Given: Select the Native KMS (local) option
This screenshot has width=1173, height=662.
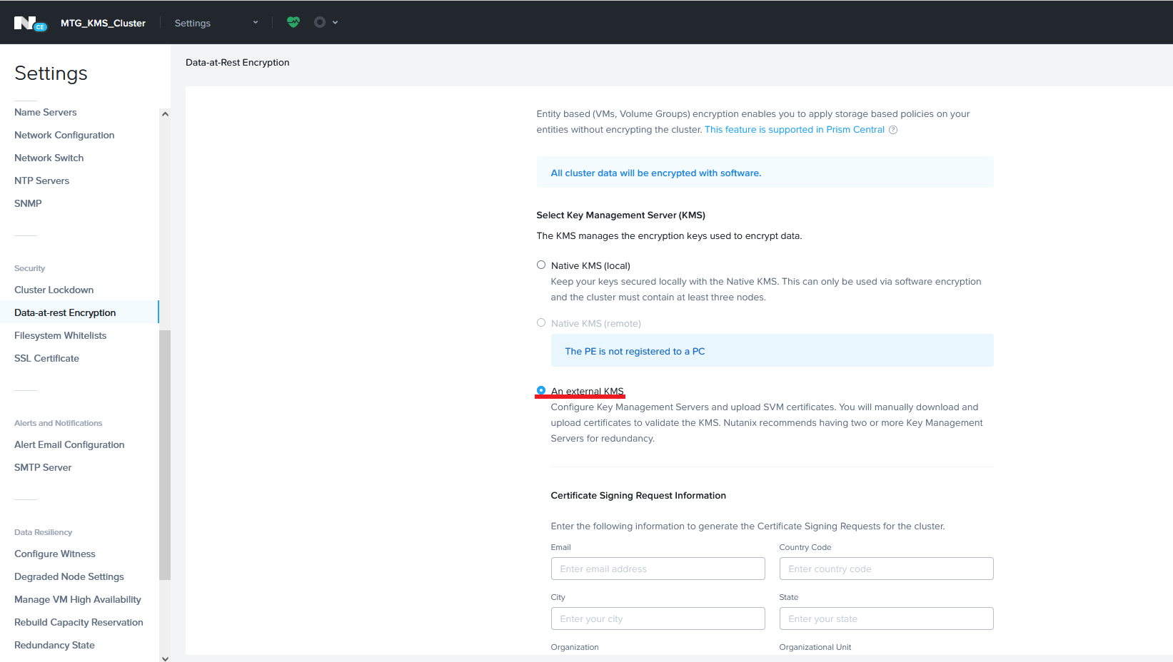Looking at the screenshot, I should click(x=541, y=265).
